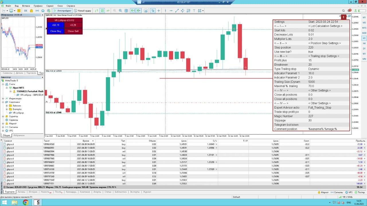Select Сервисы in the Navigator
The image size is (367, 206).
click(x=13, y=120)
